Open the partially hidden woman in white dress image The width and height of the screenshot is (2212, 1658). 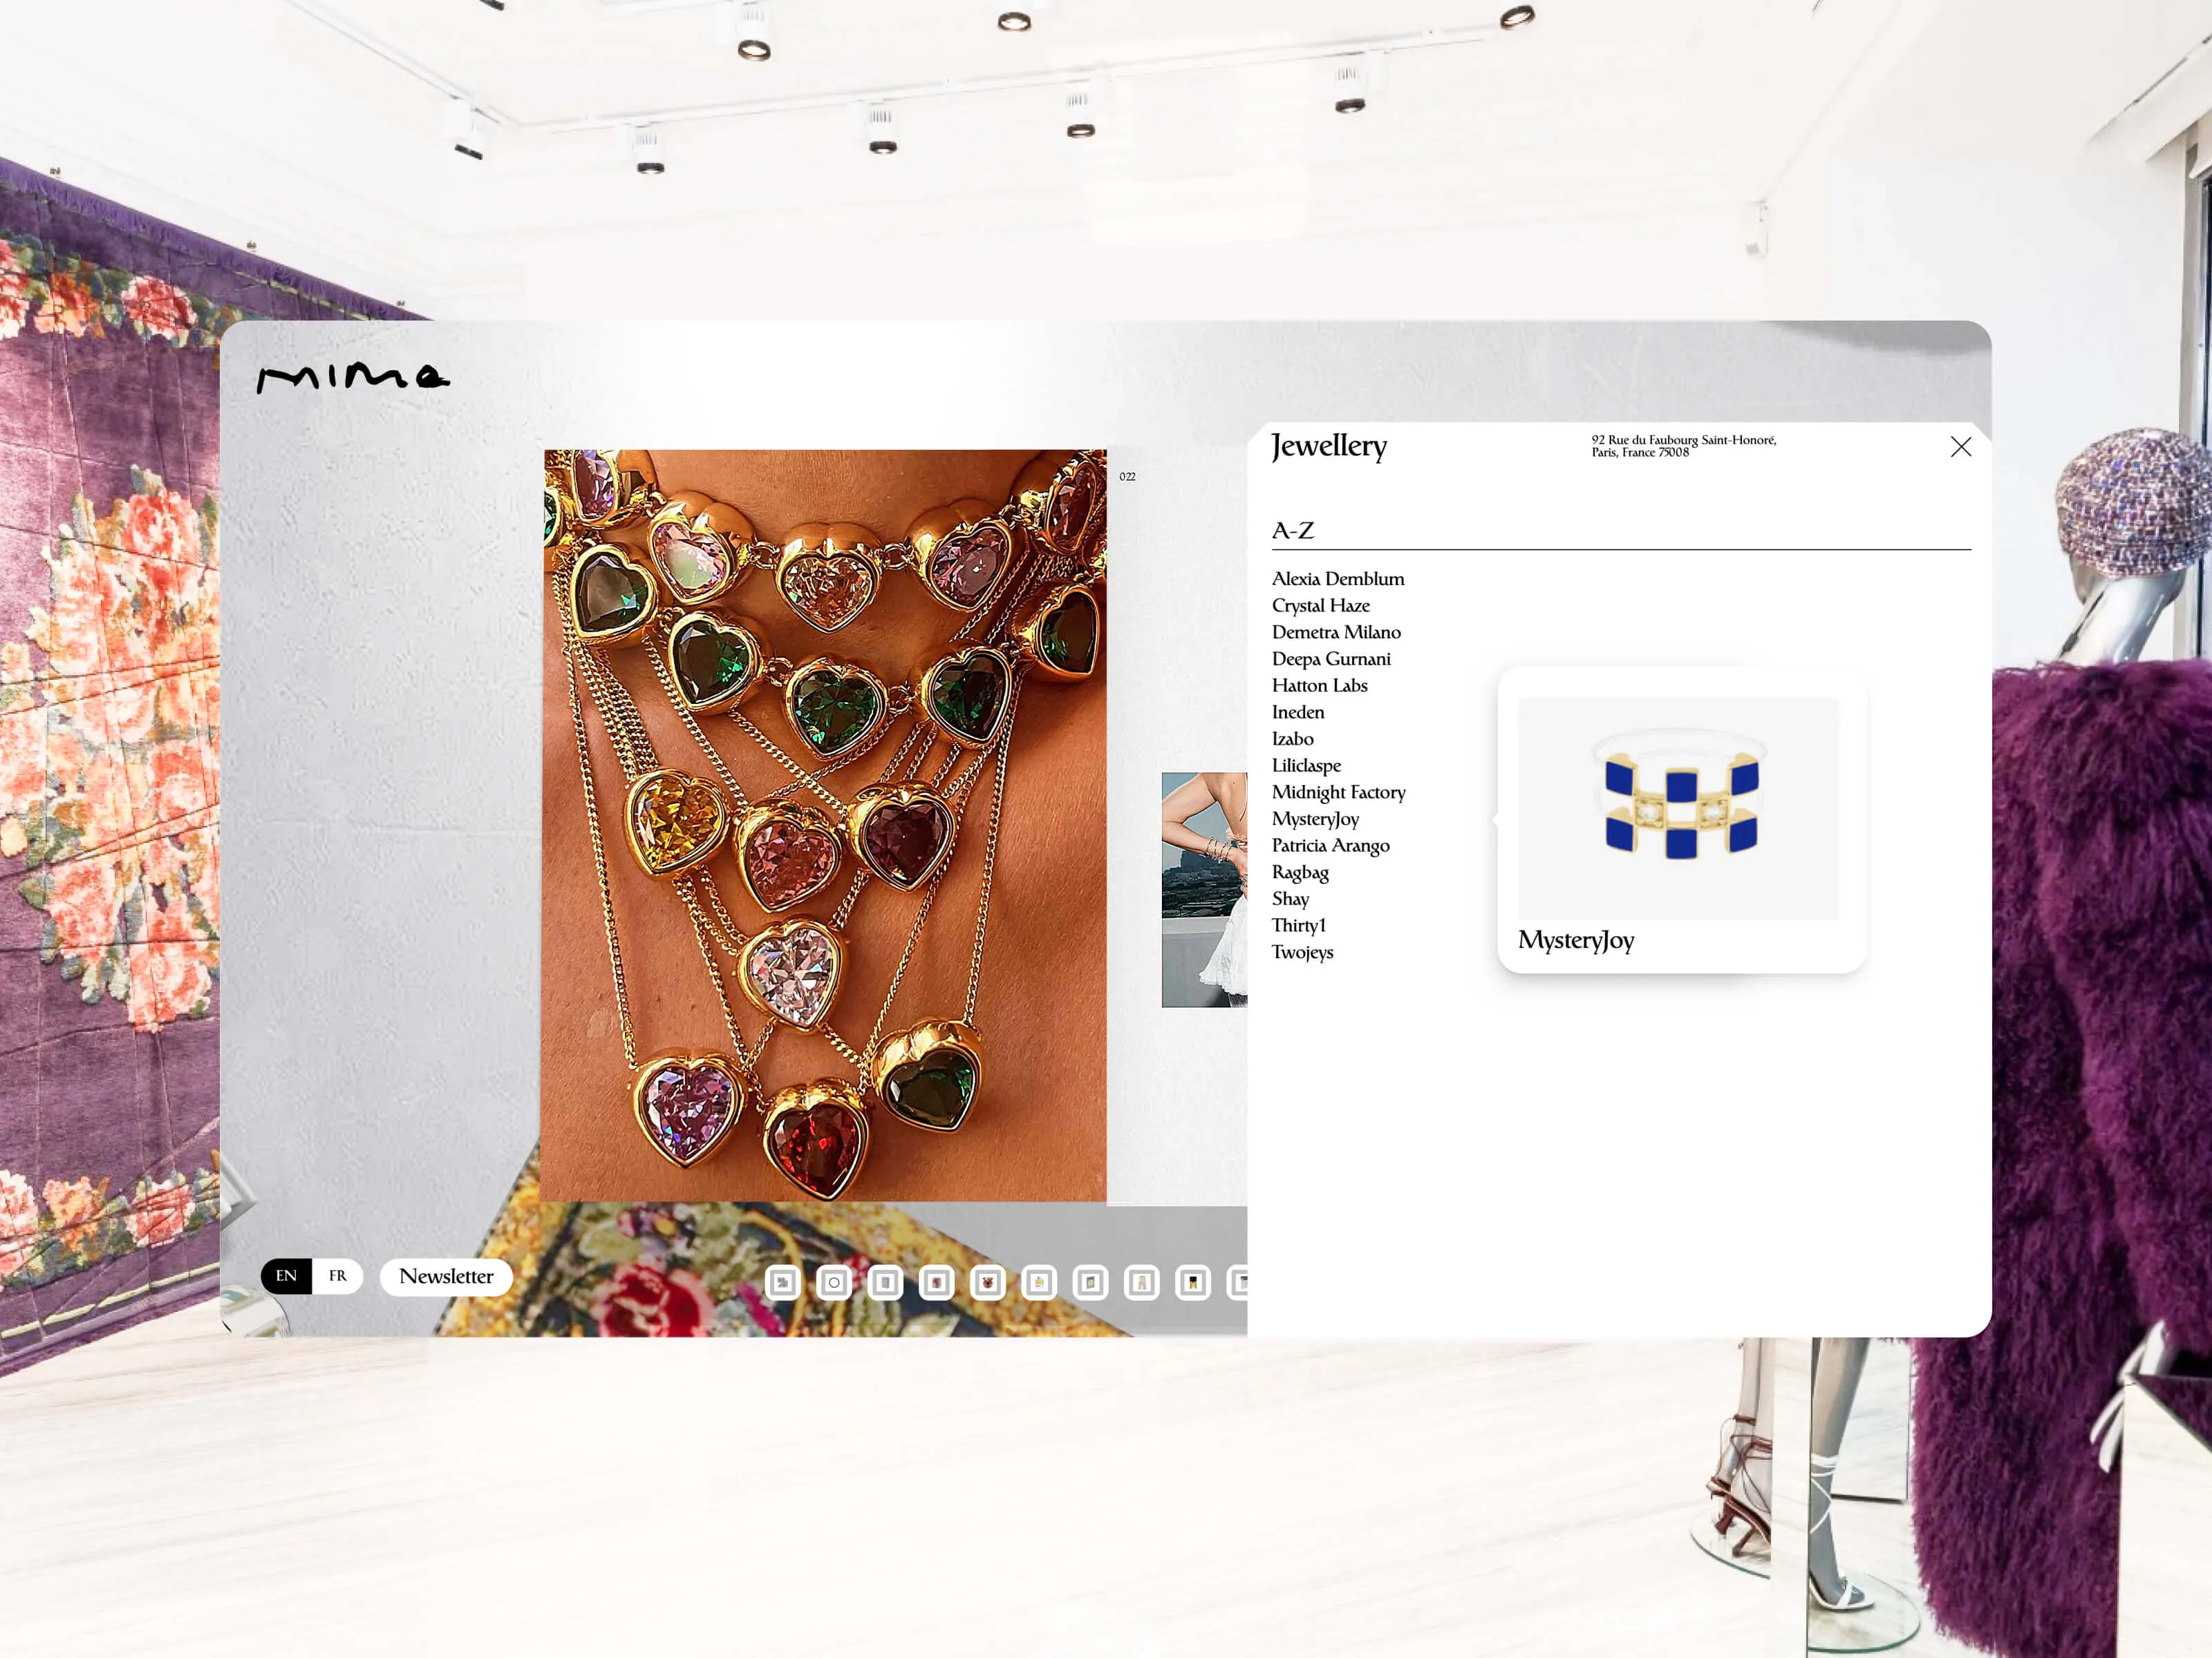pos(1204,890)
